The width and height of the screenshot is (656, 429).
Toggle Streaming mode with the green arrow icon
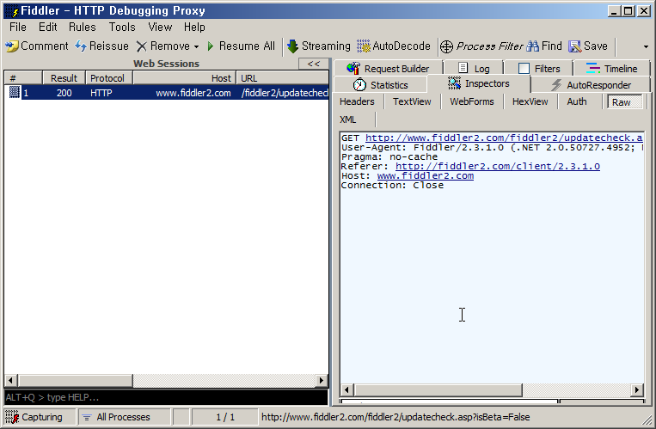293,46
